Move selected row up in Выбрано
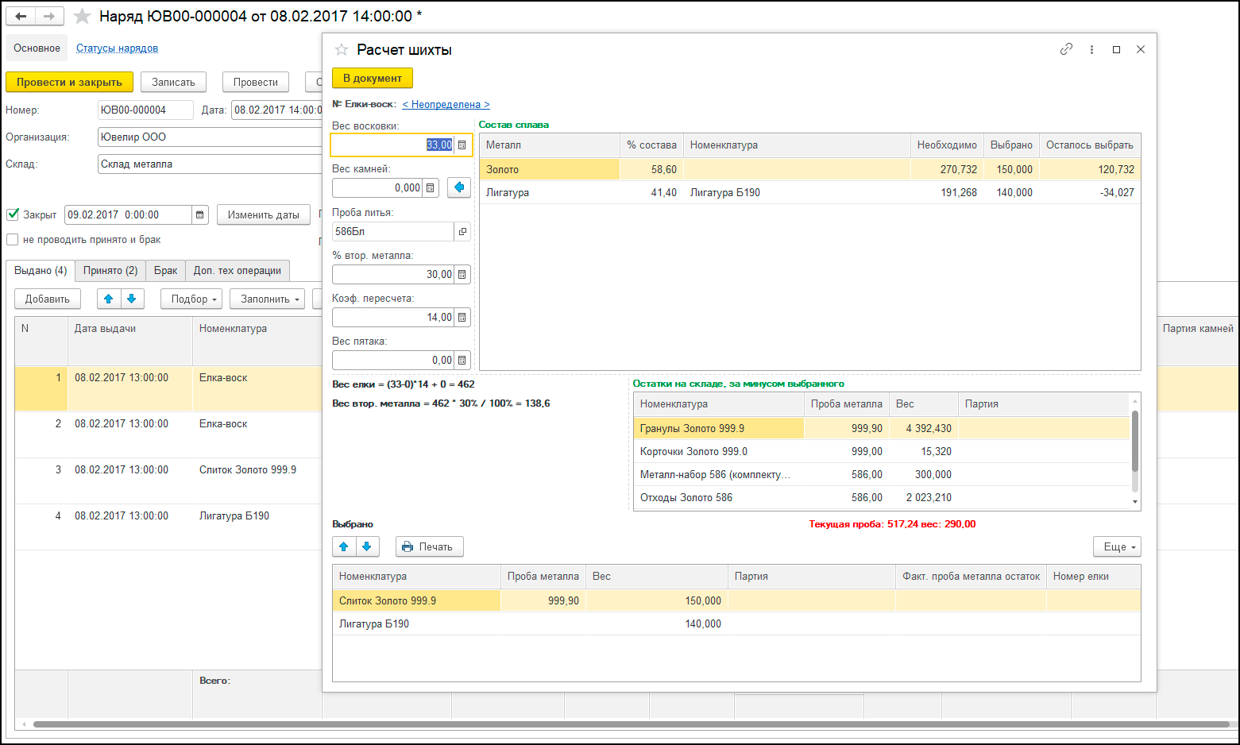Screen dimensions: 1240x745 [x=344, y=546]
